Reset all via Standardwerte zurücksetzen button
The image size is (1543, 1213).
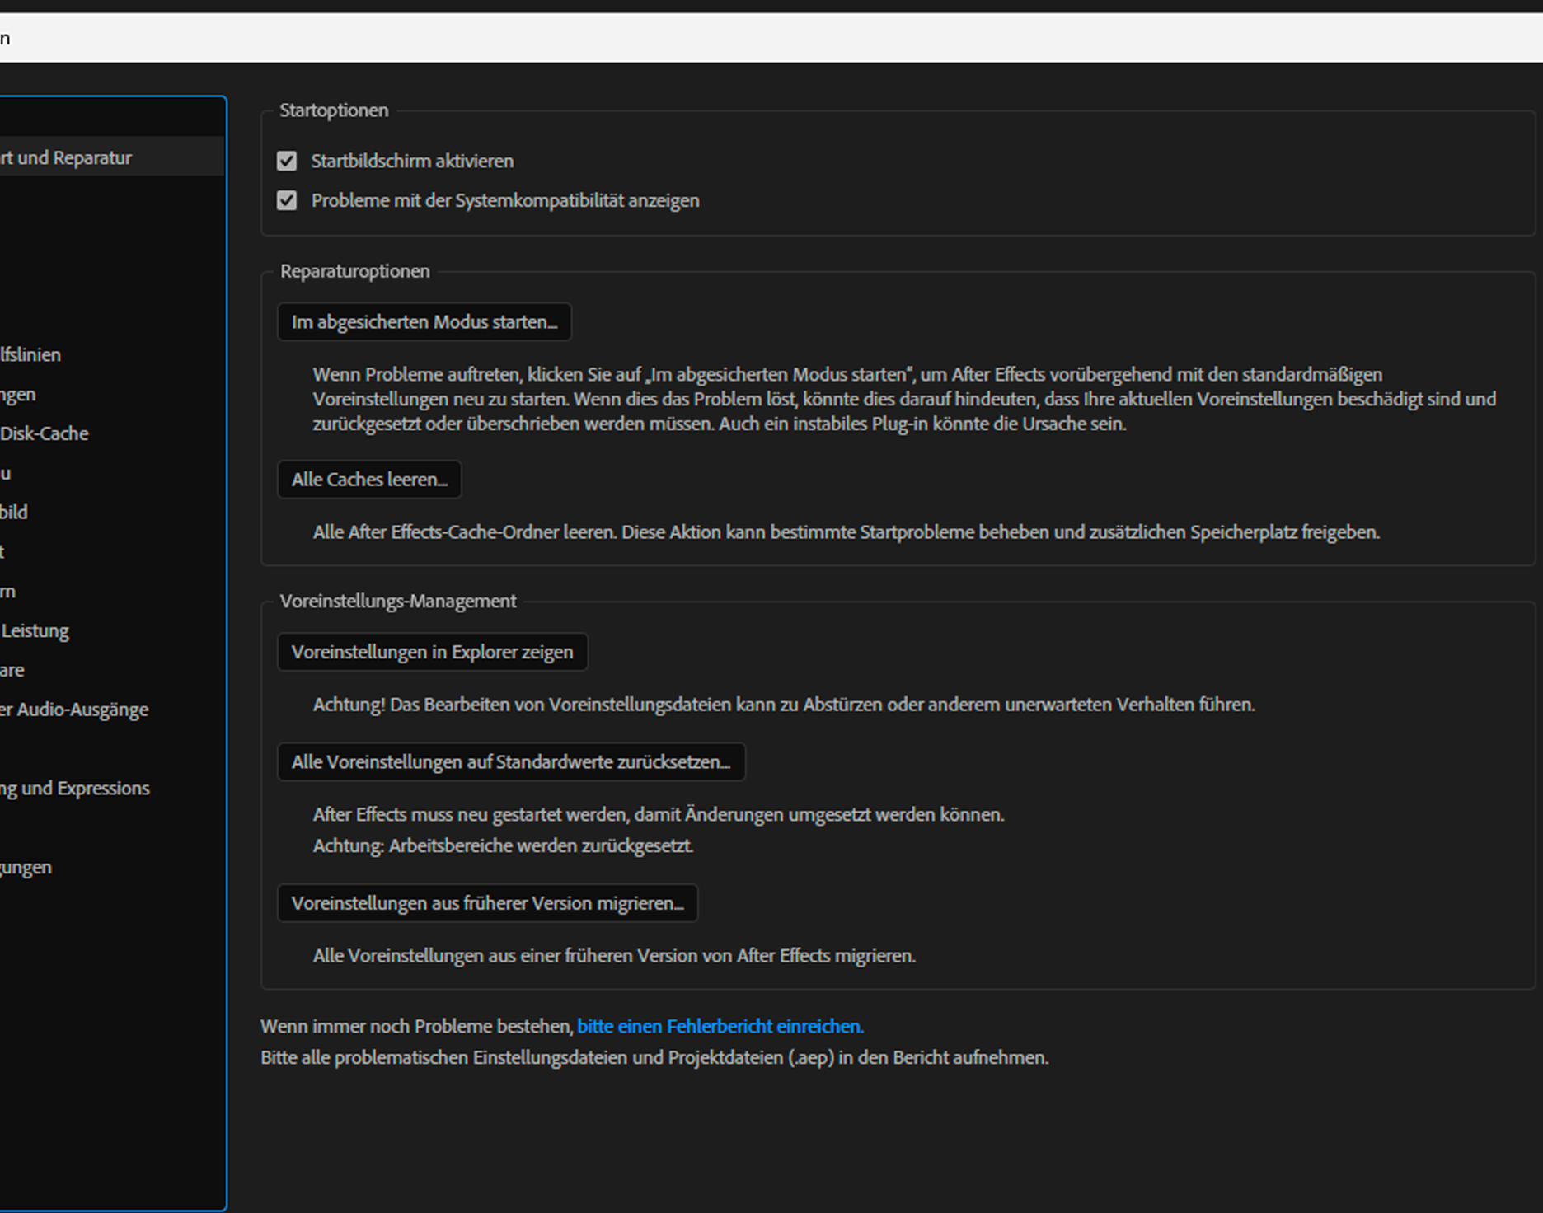click(511, 762)
